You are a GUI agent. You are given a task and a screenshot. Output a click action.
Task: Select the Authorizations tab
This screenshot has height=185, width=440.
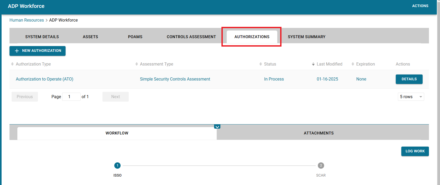coord(252,37)
